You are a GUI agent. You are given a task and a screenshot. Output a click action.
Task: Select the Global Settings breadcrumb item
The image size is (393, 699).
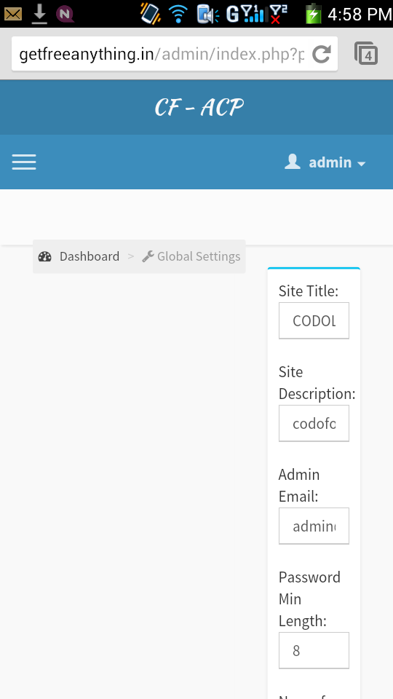tap(199, 256)
